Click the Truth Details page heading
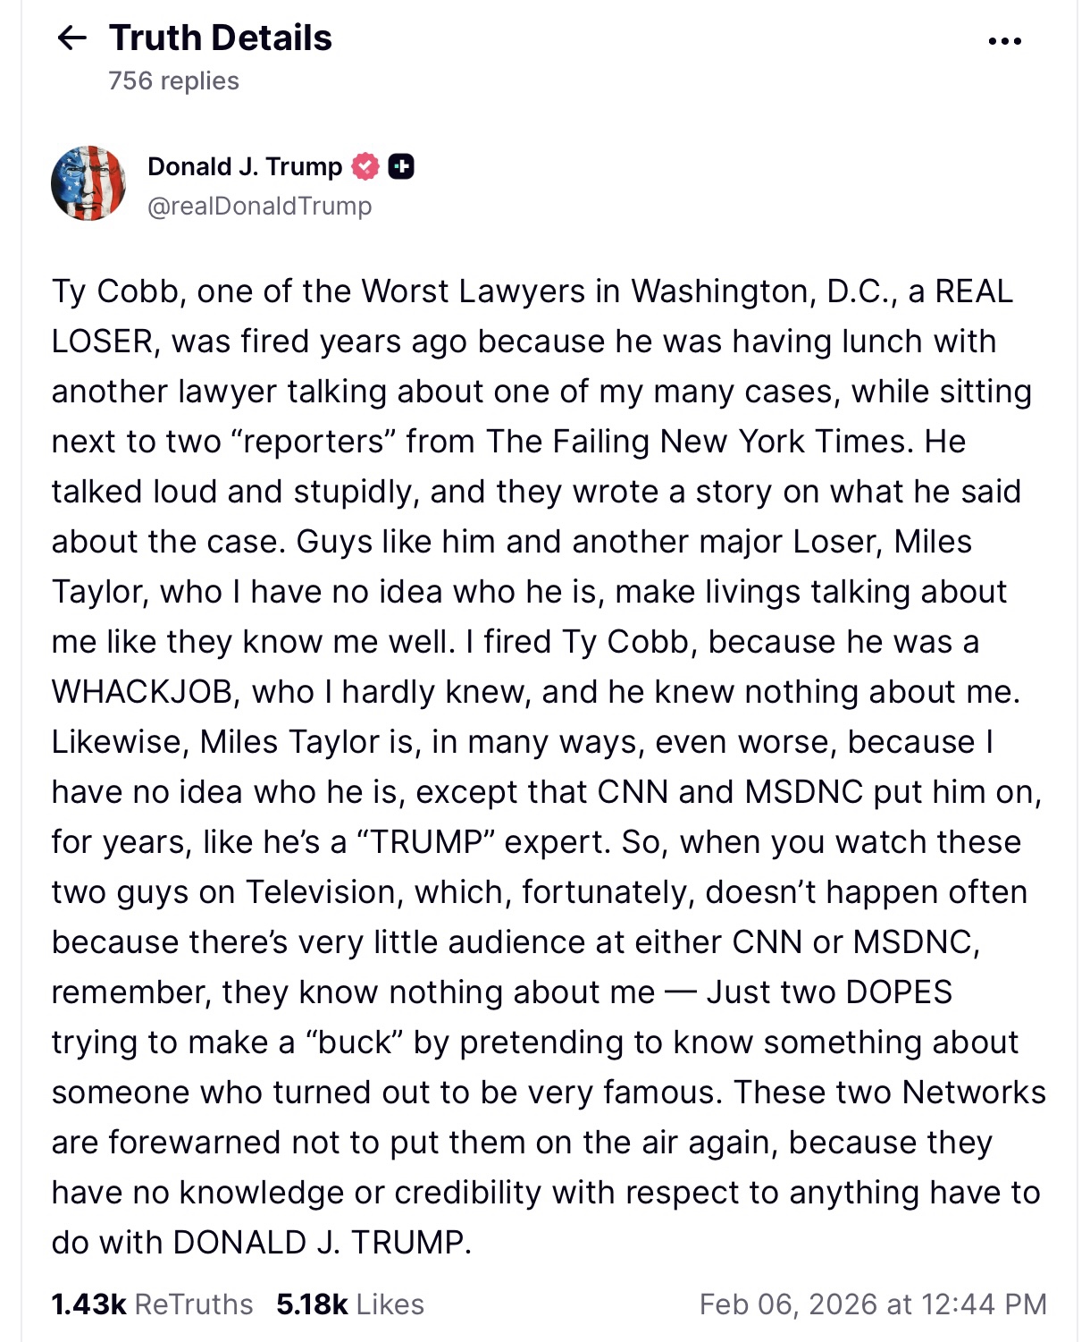The width and height of the screenshot is (1090, 1342). [221, 38]
